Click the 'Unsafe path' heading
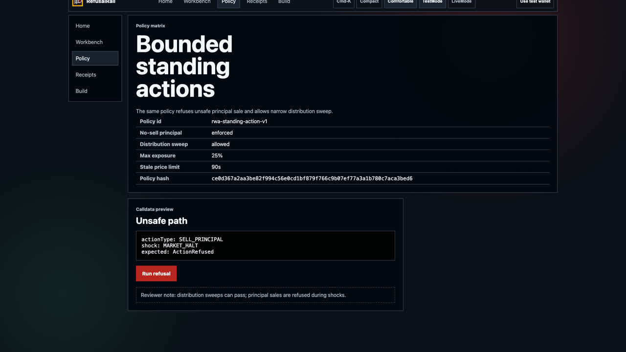Image resolution: width=626 pixels, height=352 pixels. (x=162, y=221)
